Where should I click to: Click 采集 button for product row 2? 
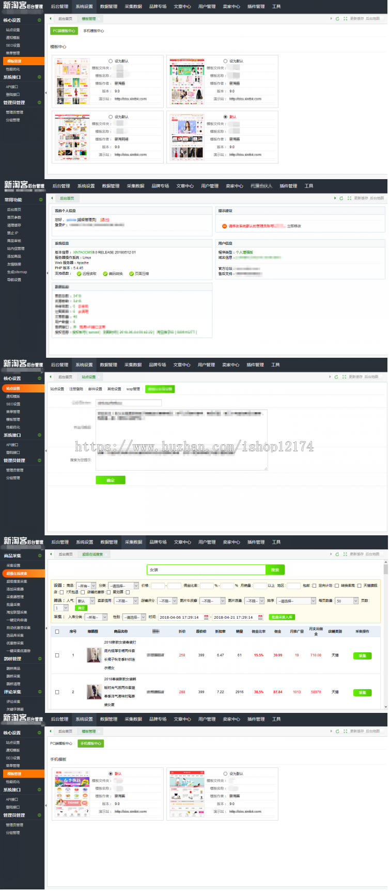(x=362, y=692)
